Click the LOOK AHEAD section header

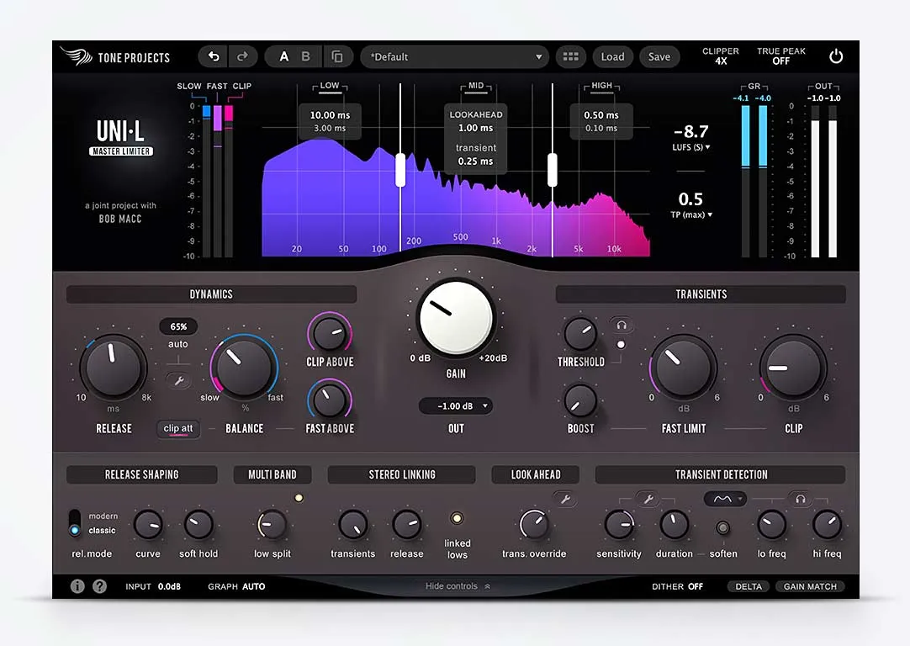[x=536, y=474]
